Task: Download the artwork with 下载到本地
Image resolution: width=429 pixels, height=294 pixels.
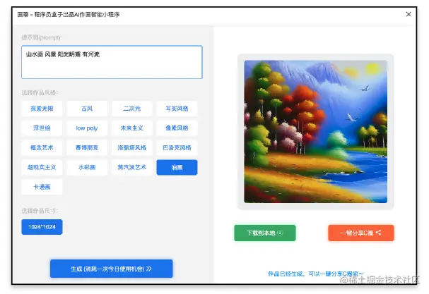Action: (265, 233)
